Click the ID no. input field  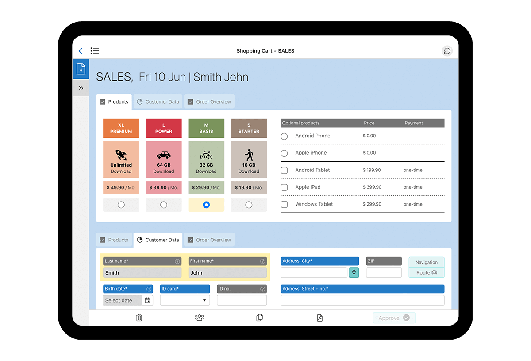point(242,300)
